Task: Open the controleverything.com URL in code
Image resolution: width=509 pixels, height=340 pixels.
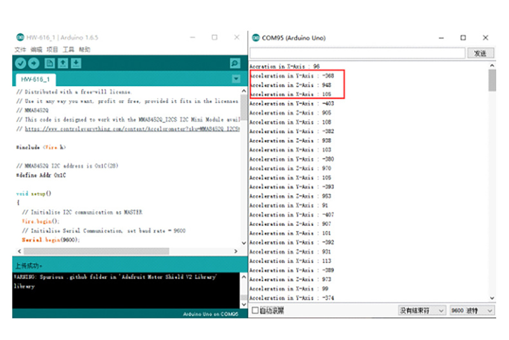Action: click(x=132, y=128)
